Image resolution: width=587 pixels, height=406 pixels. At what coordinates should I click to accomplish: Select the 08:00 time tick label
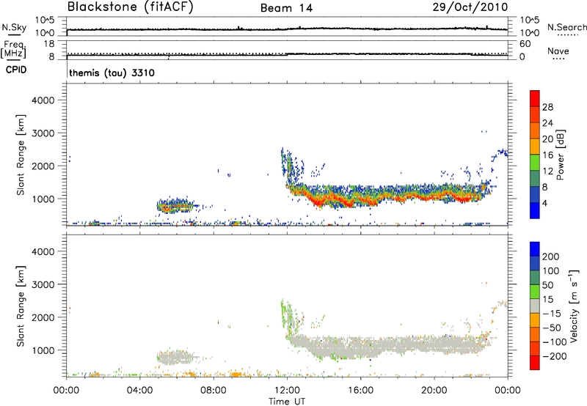pyautogui.click(x=213, y=391)
